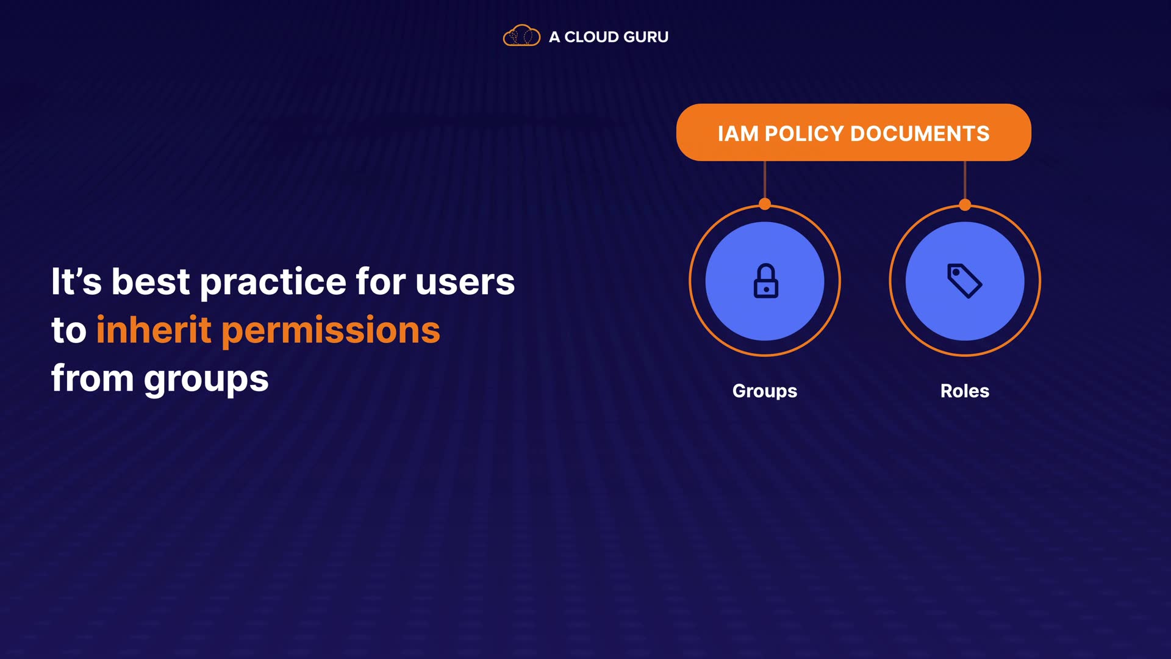This screenshot has width=1171, height=659.
Task: Click the price tag icon in the Roles circle
Action: 964,281
